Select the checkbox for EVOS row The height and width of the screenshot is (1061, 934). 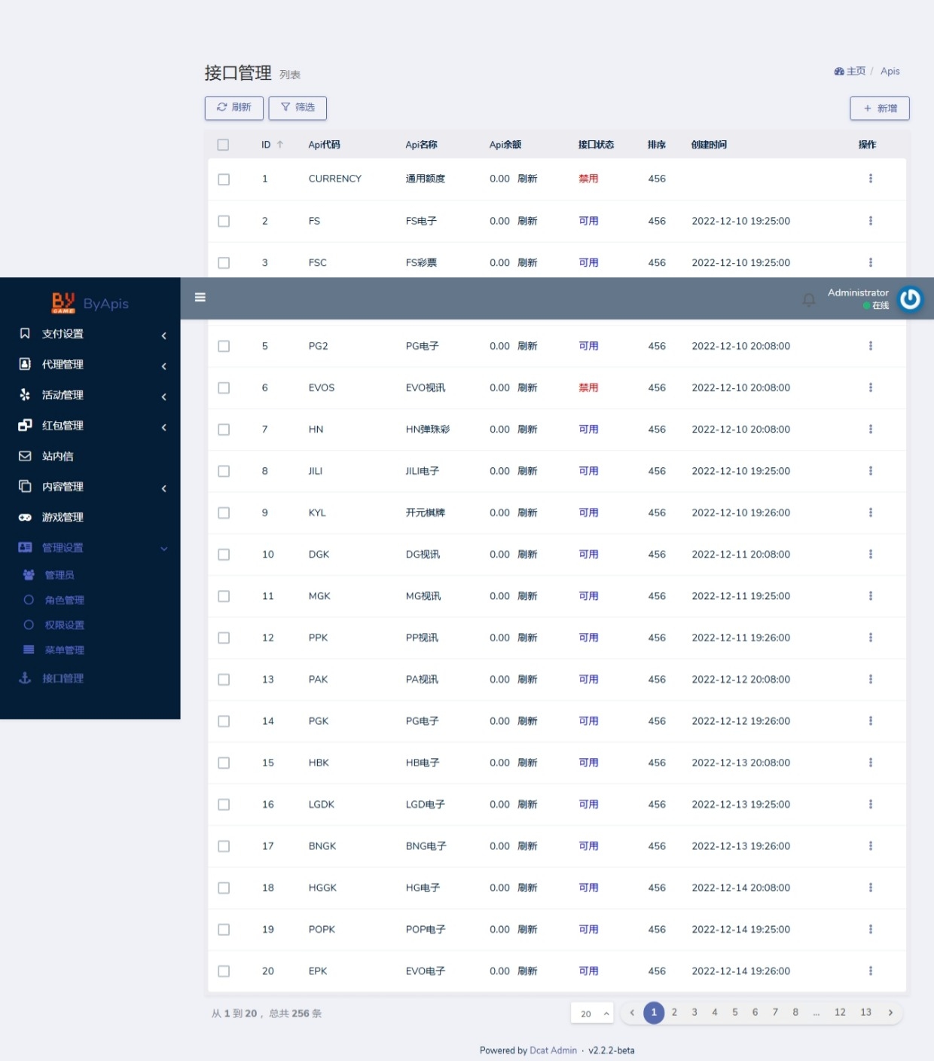point(224,388)
